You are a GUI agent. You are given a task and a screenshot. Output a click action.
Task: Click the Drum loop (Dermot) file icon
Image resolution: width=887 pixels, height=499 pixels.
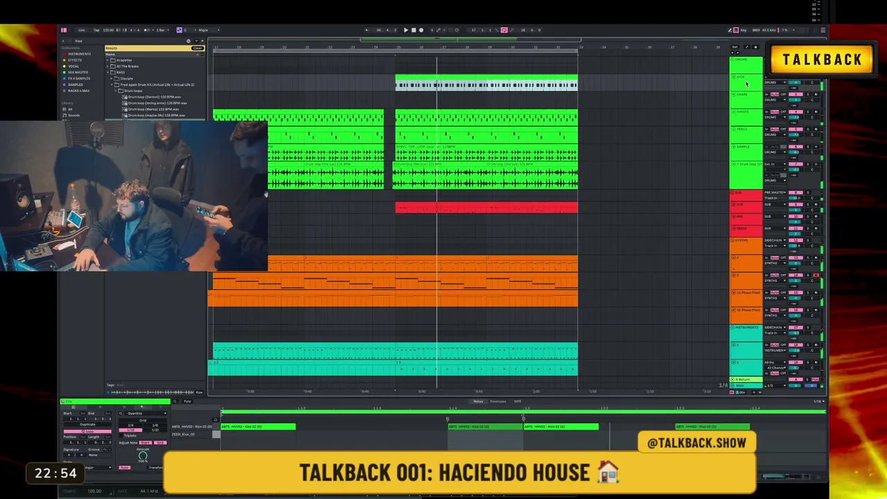125,97
